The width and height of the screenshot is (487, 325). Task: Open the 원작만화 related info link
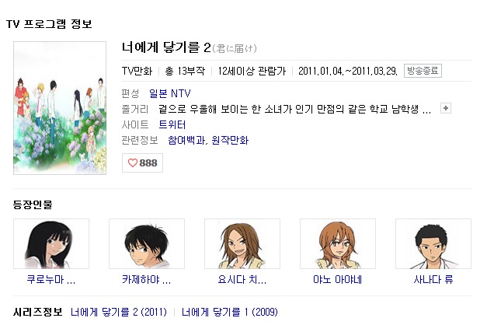230,140
